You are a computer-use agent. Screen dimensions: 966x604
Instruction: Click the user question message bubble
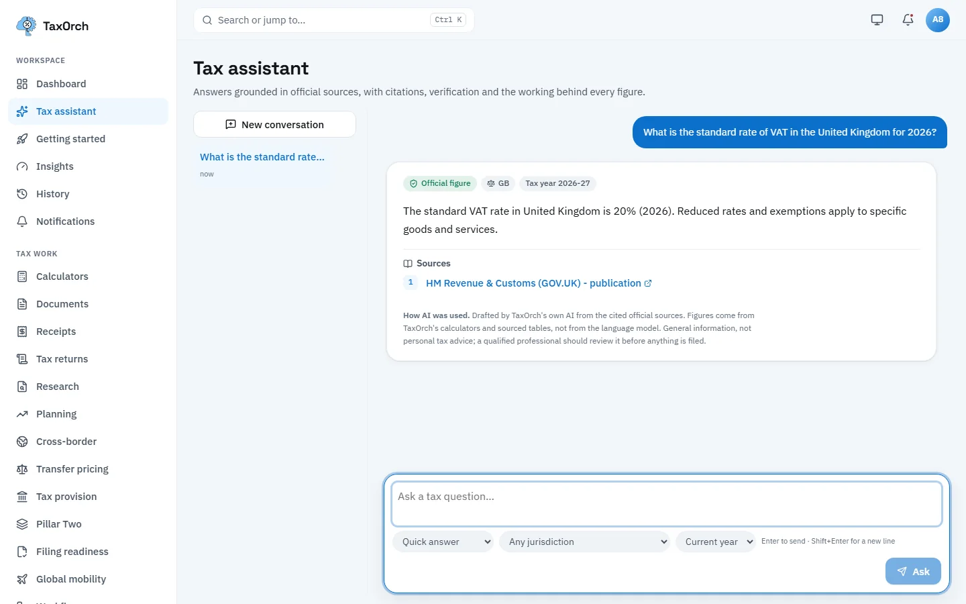pyautogui.click(x=790, y=132)
